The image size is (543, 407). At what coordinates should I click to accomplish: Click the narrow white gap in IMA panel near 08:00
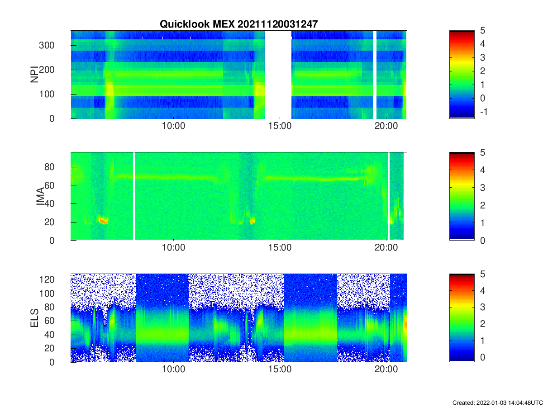coord(134,196)
